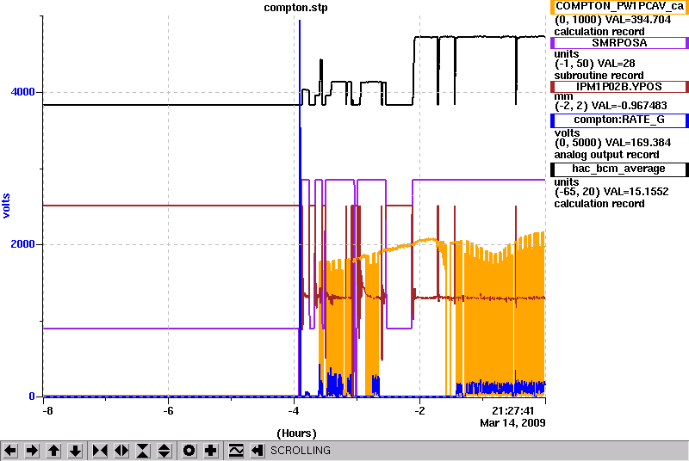Click the -4 hours x-axis label

294,411
